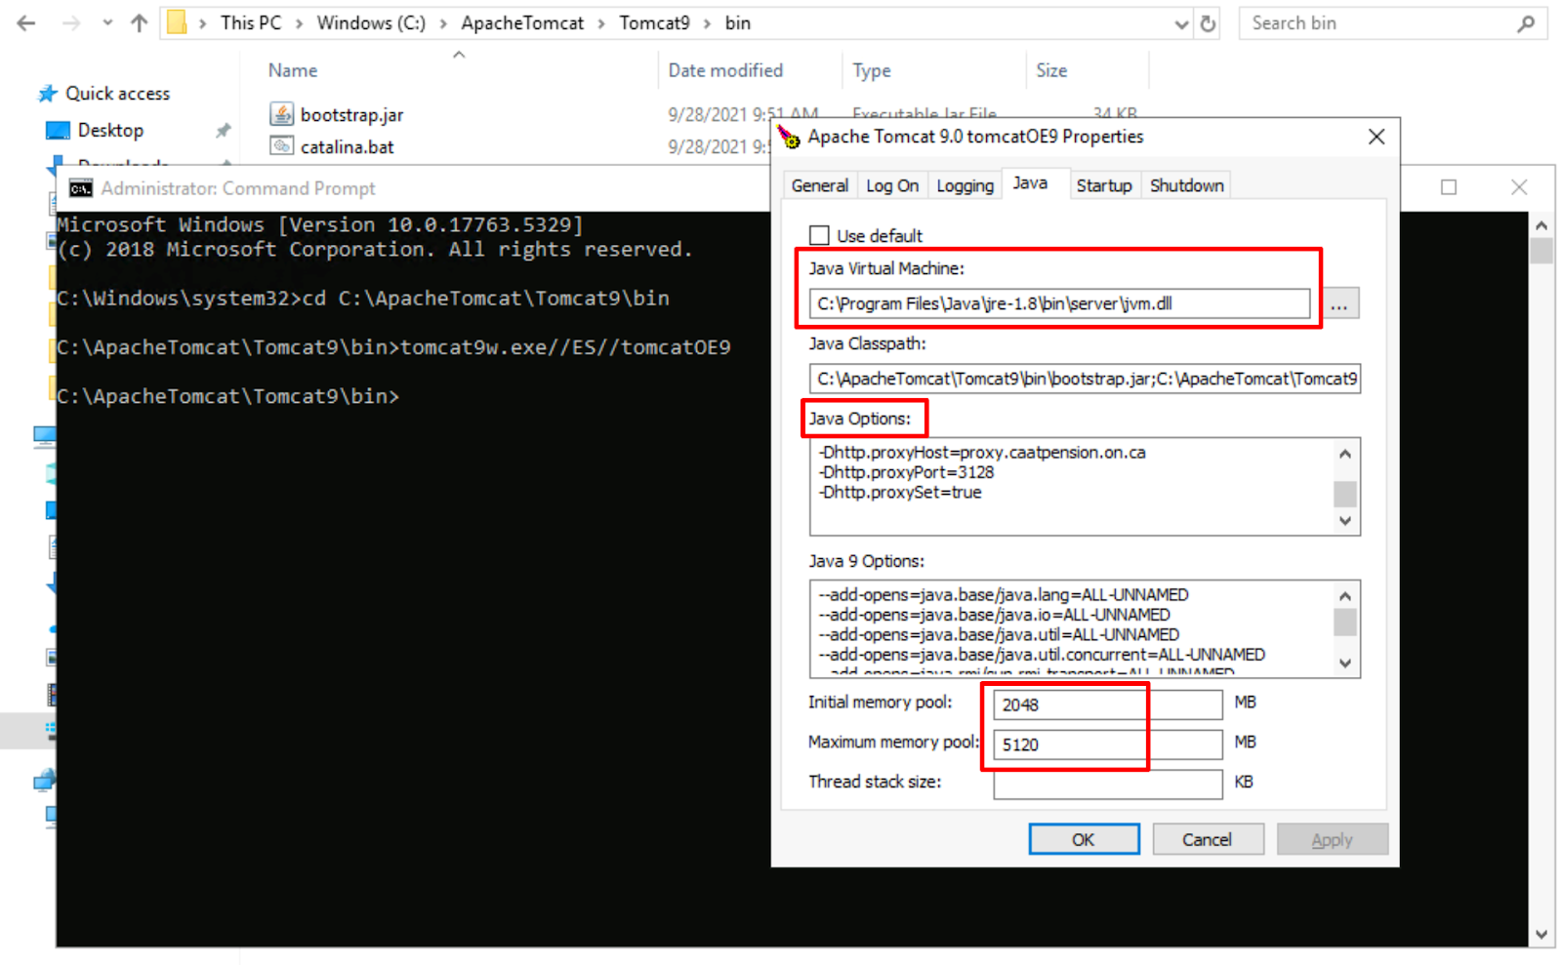Click the Cancel button
This screenshot has height=965, width=1562.
[1208, 839]
